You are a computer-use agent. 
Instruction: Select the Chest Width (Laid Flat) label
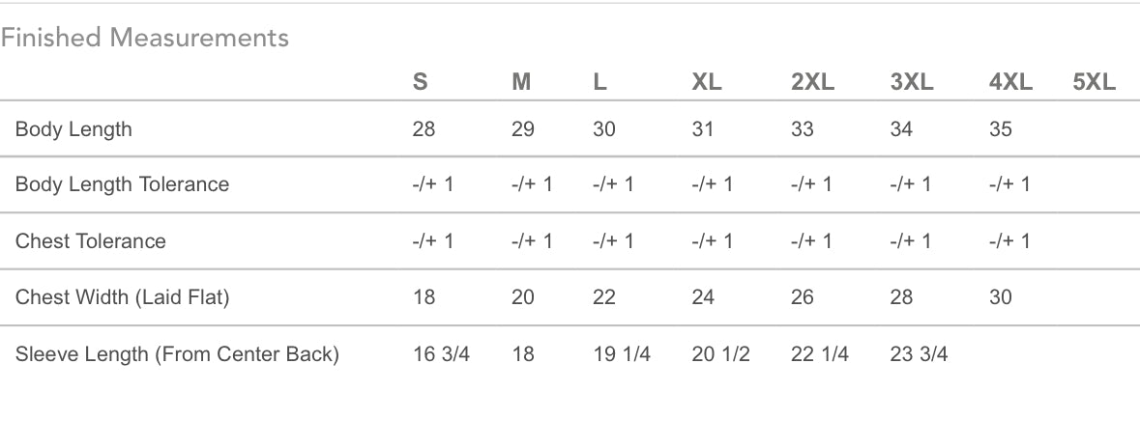[122, 297]
